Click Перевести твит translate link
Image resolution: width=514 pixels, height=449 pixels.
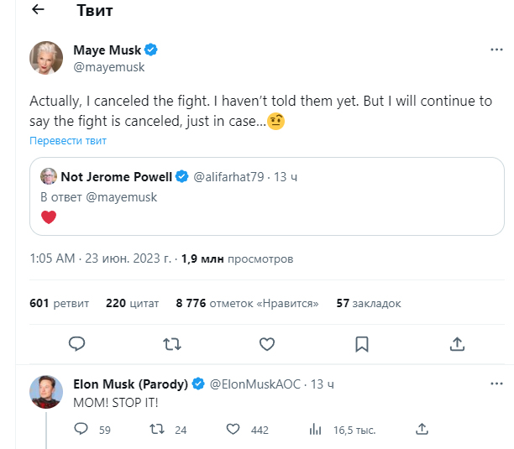pyautogui.click(x=68, y=141)
